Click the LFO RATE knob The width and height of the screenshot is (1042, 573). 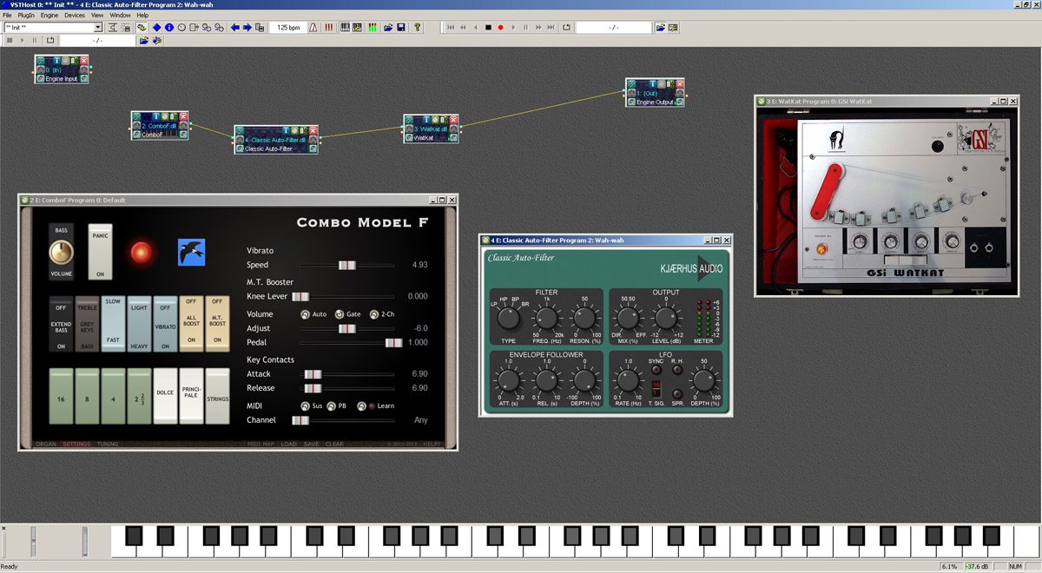tap(626, 380)
